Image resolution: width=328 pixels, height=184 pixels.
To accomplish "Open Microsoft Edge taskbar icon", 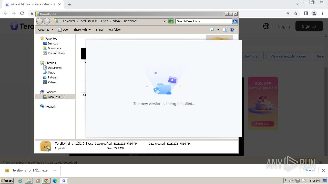I will [55, 181].
